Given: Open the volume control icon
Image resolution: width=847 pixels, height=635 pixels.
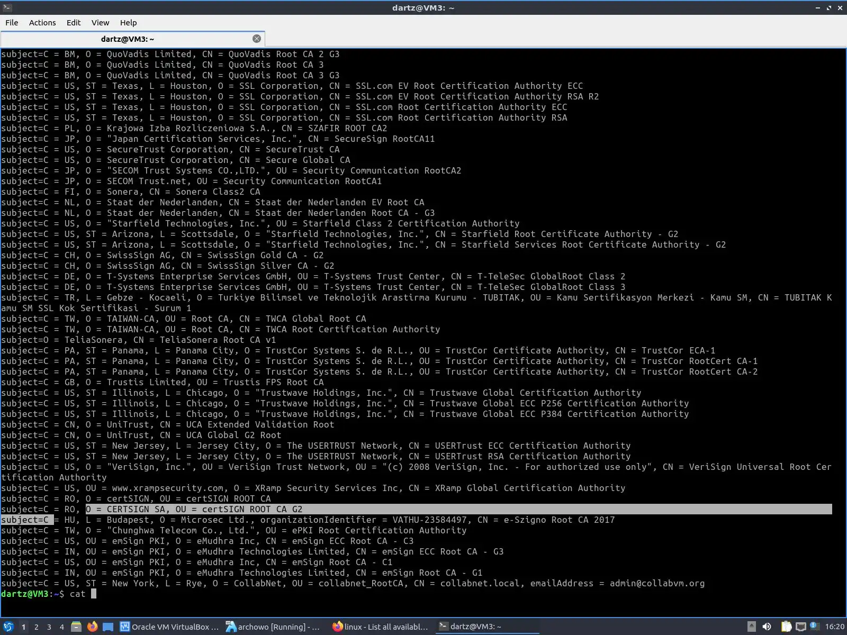Looking at the screenshot, I should [767, 627].
